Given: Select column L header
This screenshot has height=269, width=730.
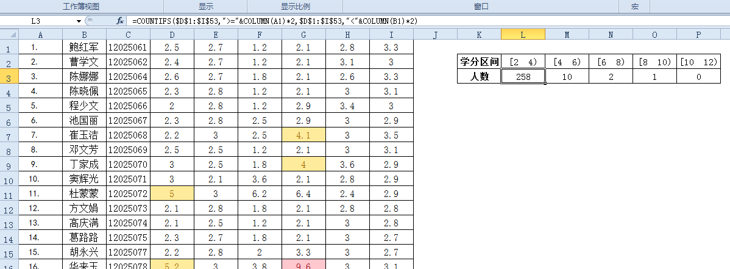Looking at the screenshot, I should [523, 35].
